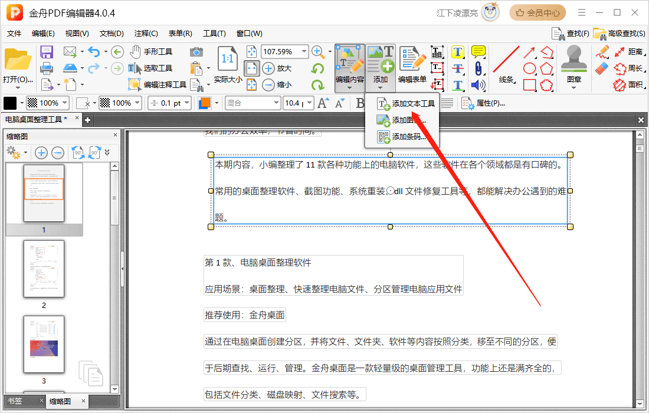
Task: Toggle the highlighted fit-width view button
Action: click(251, 68)
